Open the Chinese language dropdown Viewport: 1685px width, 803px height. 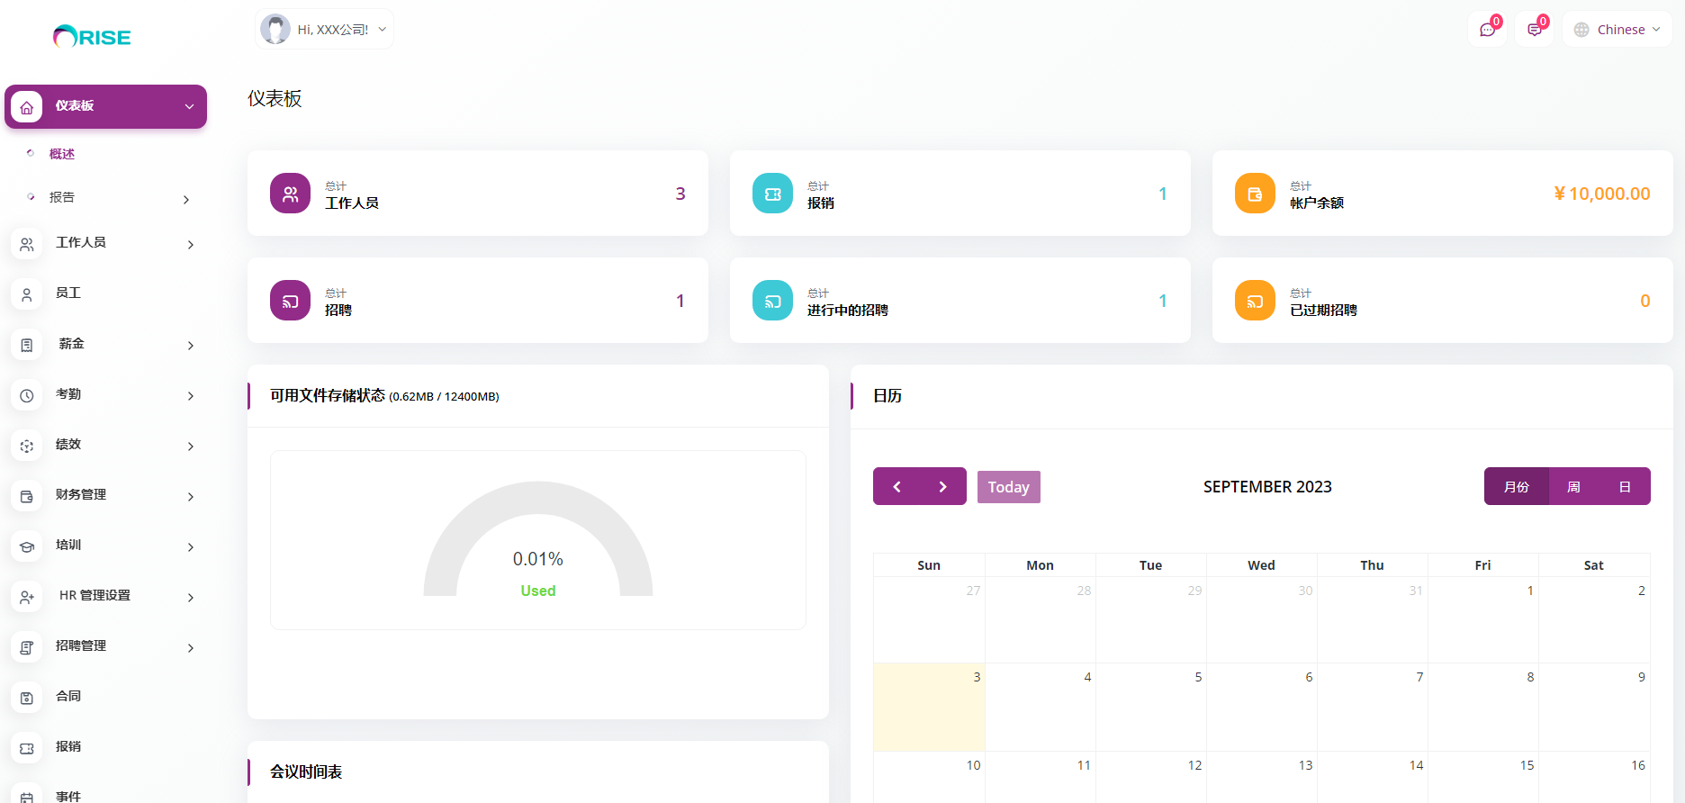click(x=1617, y=30)
